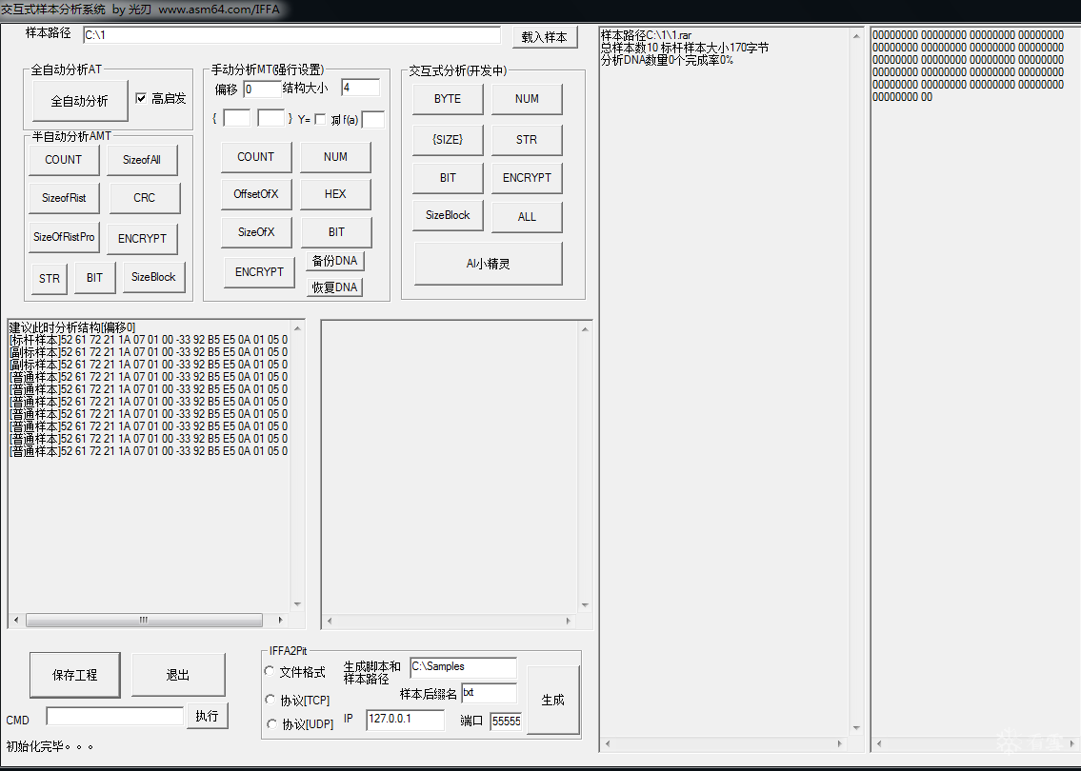Viewport: 1081px width, 771px height.
Task: Click the AI小精灵 button
Action: click(x=488, y=264)
